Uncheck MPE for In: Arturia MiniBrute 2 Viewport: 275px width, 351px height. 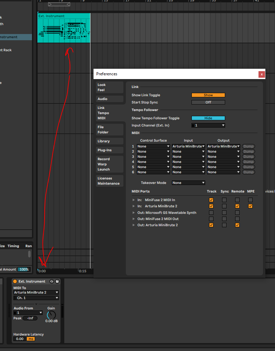point(250,206)
